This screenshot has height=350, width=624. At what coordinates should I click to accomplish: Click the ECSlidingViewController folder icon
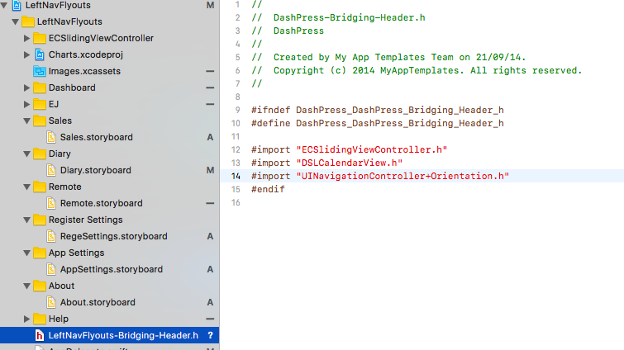tap(39, 38)
